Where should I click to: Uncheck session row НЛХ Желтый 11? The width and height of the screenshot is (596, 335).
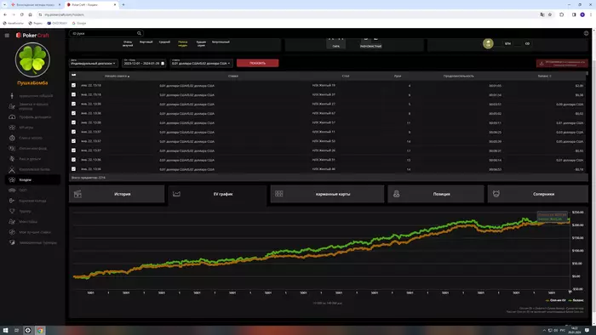click(x=73, y=132)
